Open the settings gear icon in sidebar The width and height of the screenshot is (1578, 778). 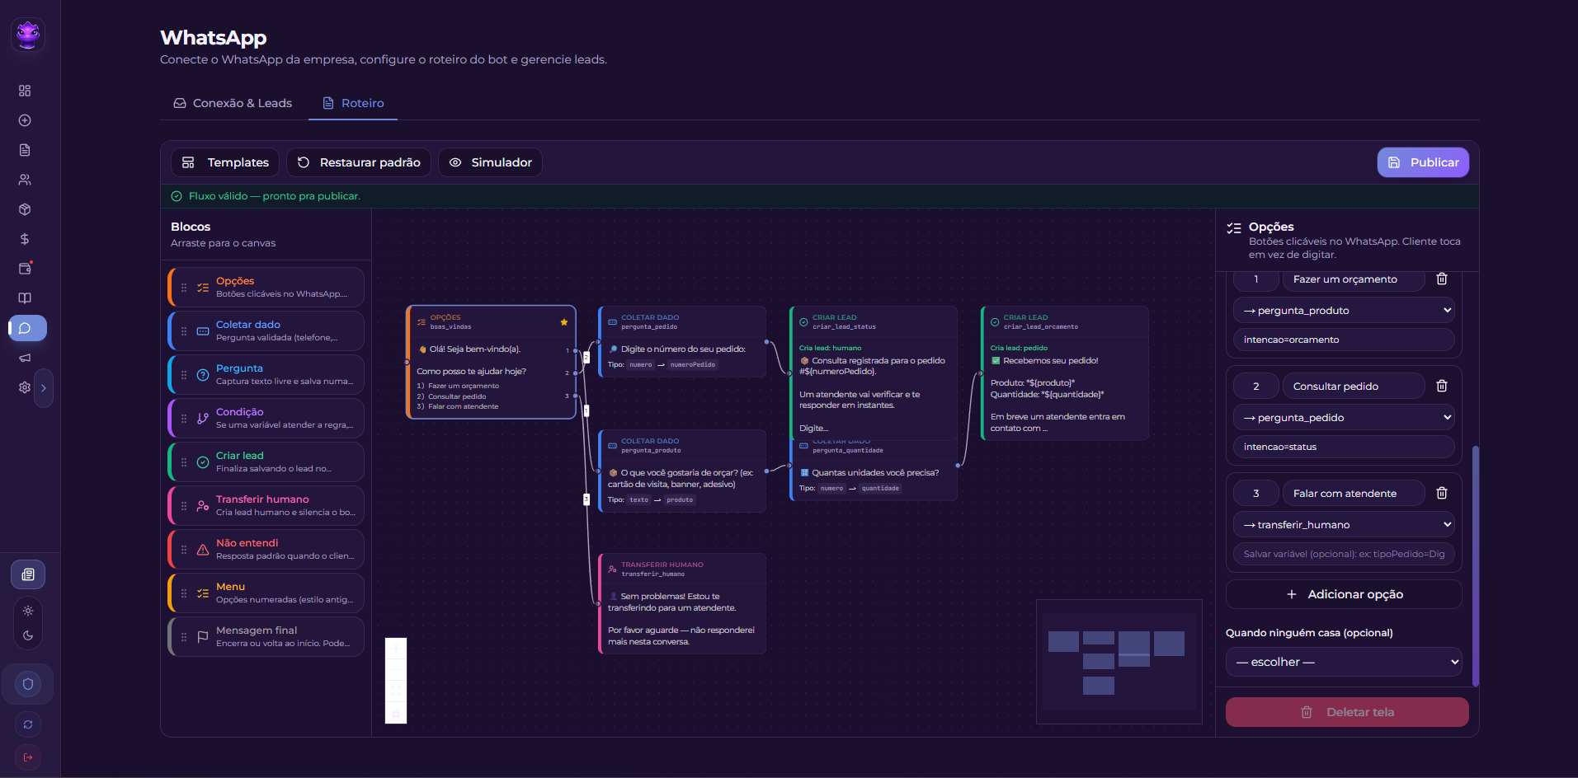(x=25, y=387)
